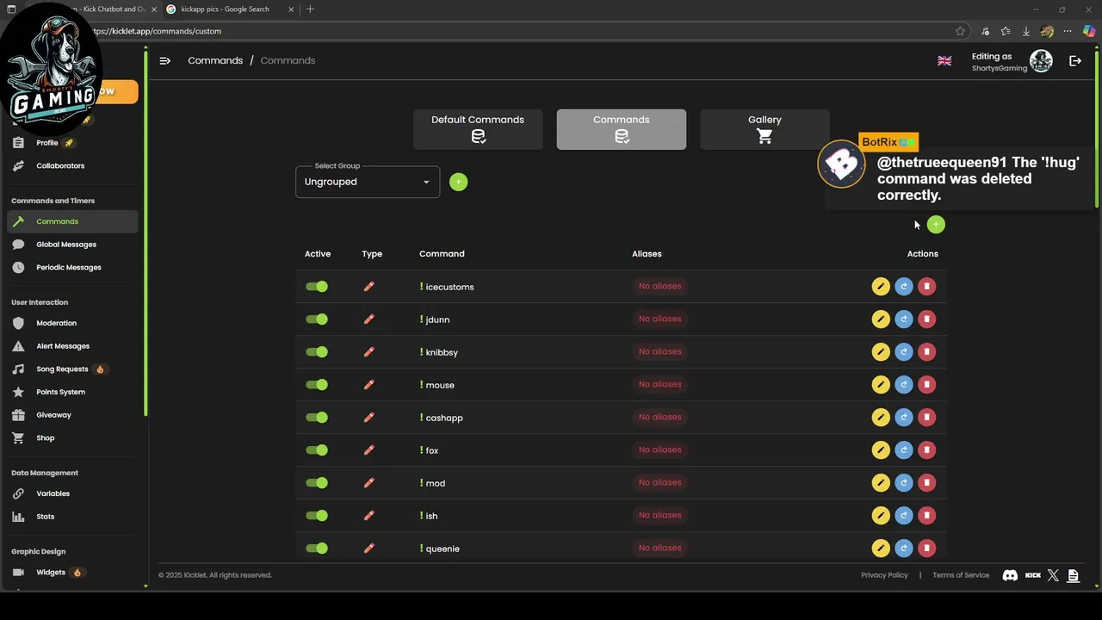Click the logout icon at top right

1075,60
